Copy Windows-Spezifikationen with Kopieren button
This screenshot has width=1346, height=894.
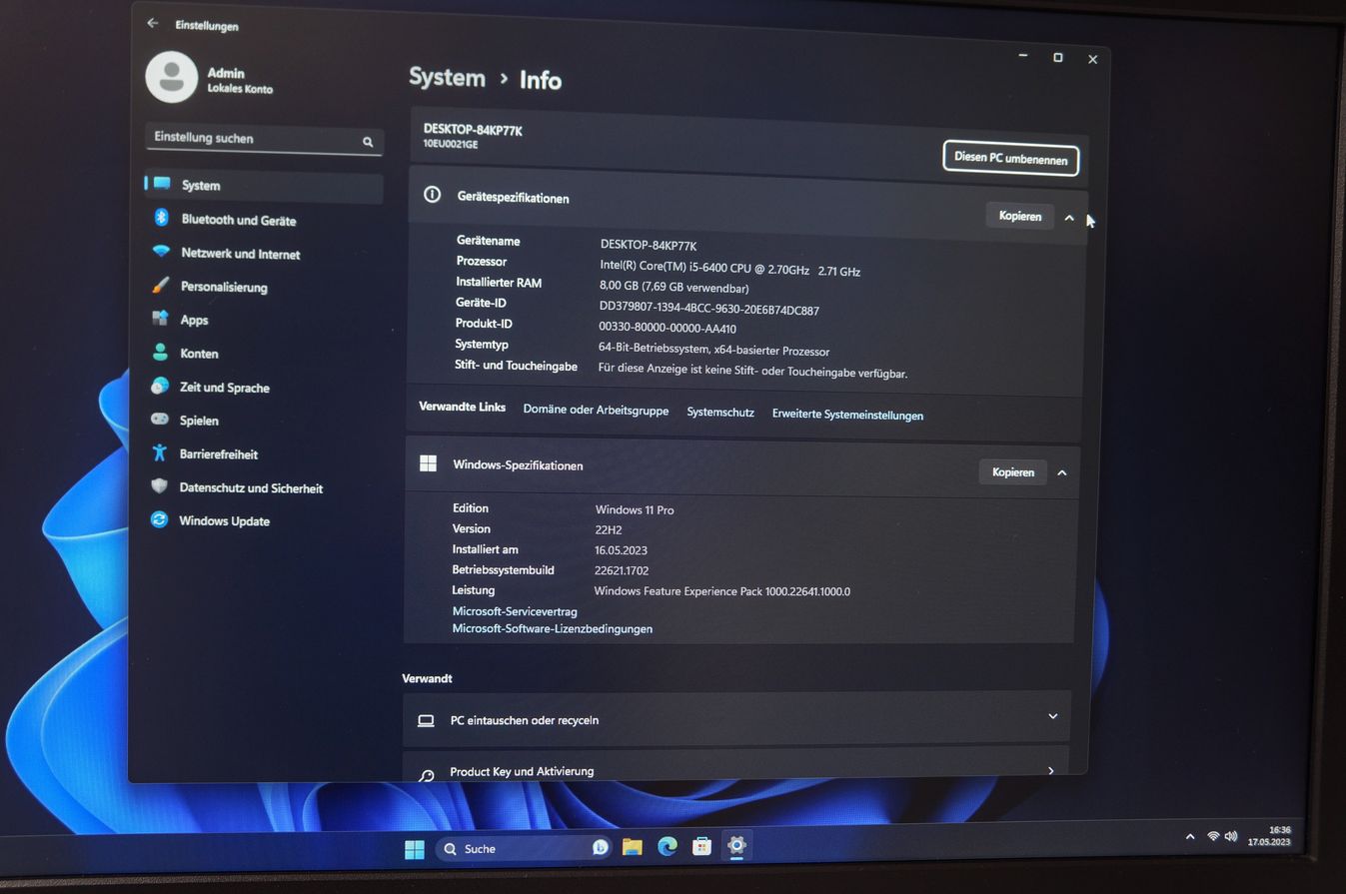tap(1012, 471)
